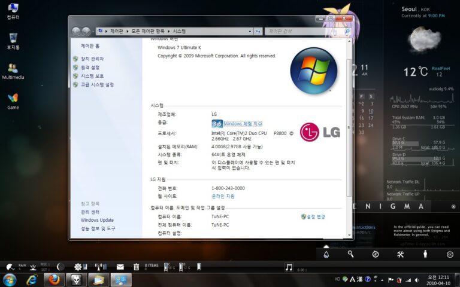Launch Internet Explorer from taskbar

(x=32, y=280)
